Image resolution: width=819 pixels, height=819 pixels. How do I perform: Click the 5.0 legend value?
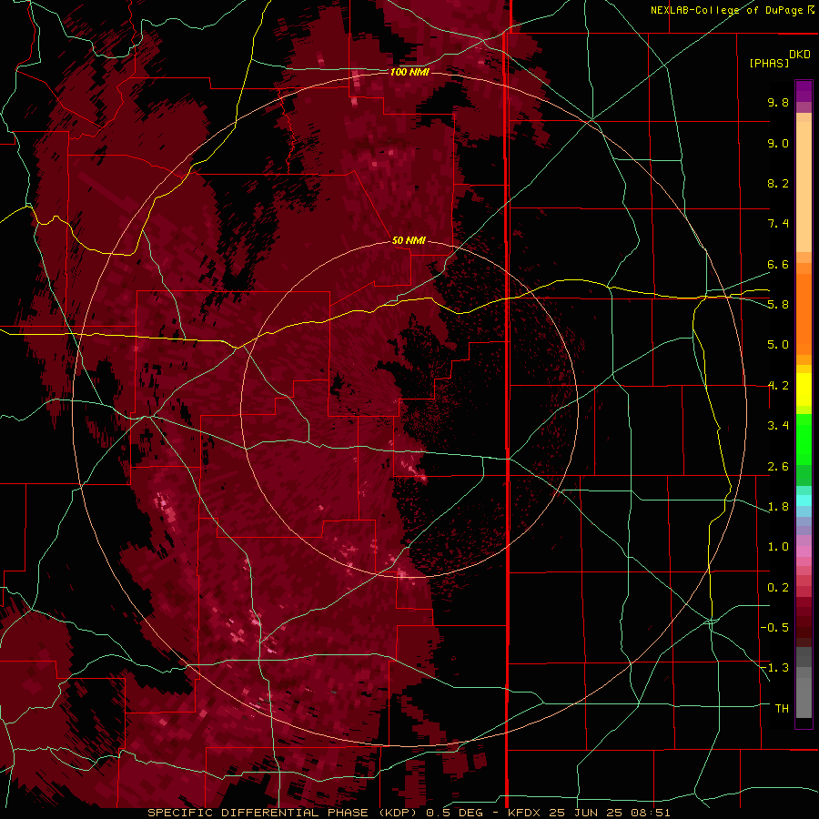point(778,345)
